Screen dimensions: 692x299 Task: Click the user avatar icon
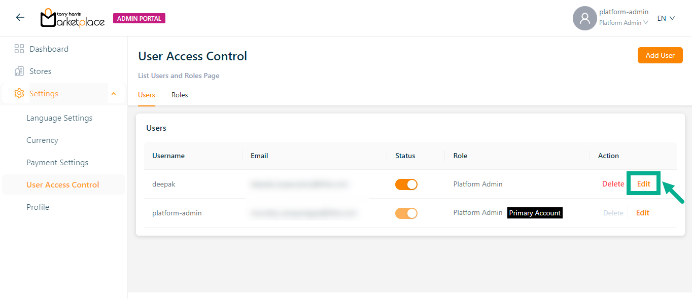[584, 18]
